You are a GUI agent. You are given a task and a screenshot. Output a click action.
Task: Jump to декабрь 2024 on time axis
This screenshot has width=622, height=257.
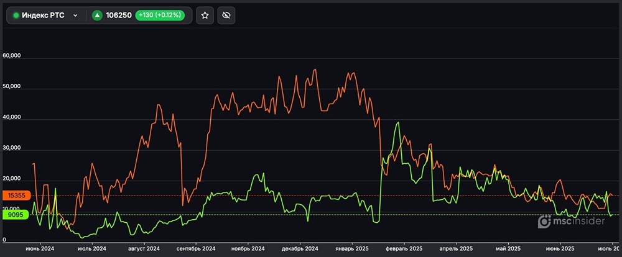point(300,248)
